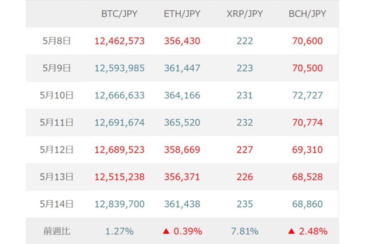The height and width of the screenshot is (244, 365).
Task: Click ETH price 365,520
Action: coord(182,123)
